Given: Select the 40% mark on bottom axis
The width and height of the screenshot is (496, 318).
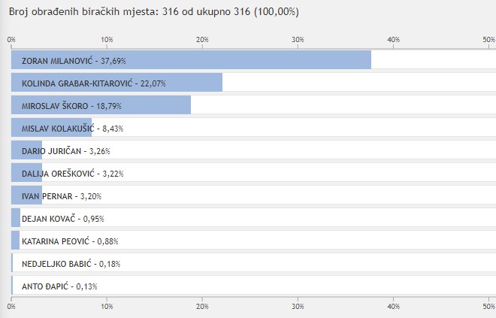Looking at the screenshot, I should click(x=393, y=306).
